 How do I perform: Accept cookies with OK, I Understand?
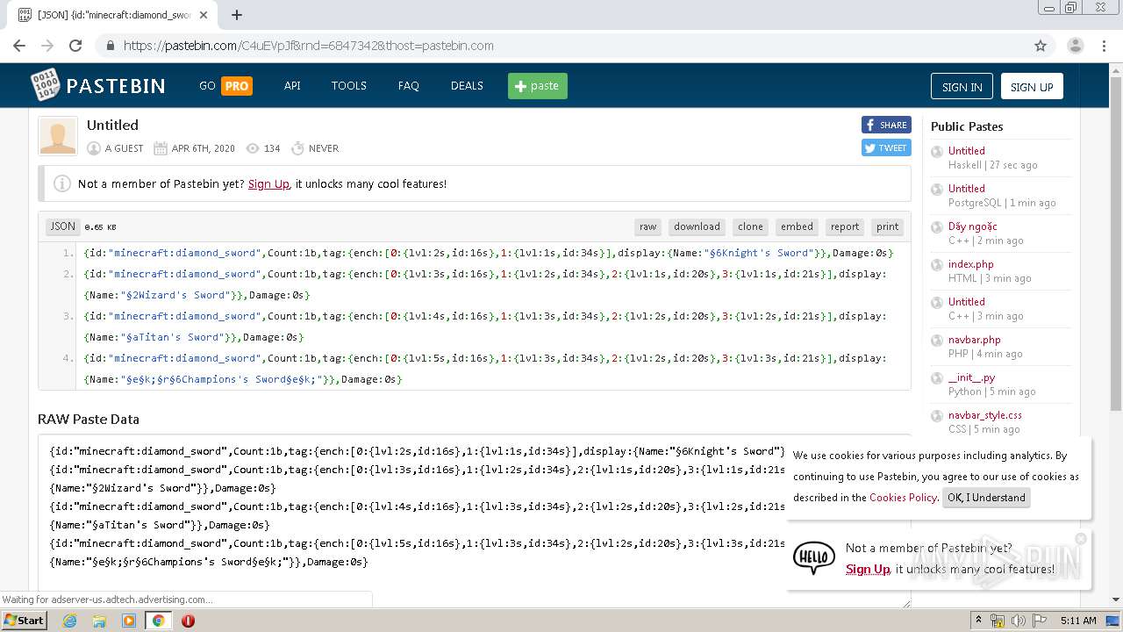coord(986,498)
